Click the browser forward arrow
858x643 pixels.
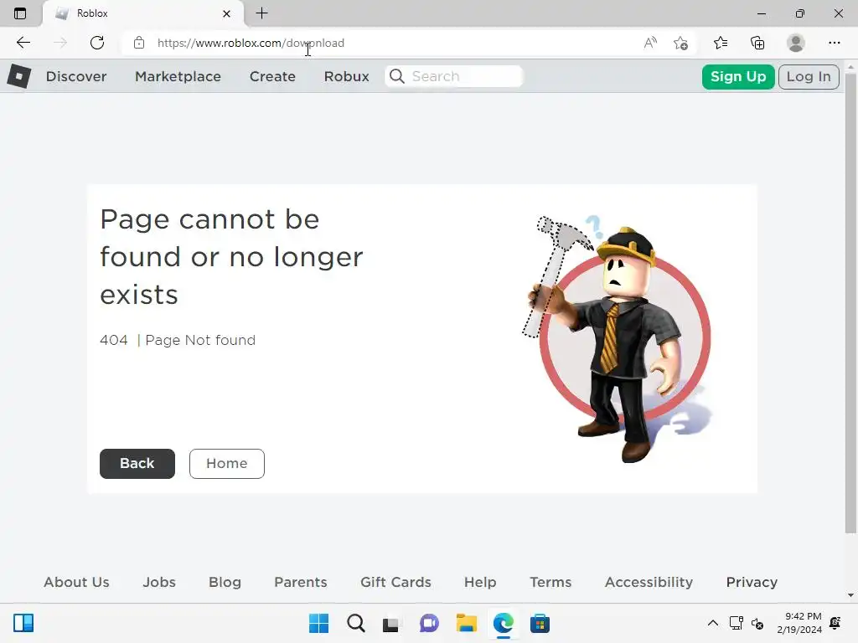tap(60, 43)
